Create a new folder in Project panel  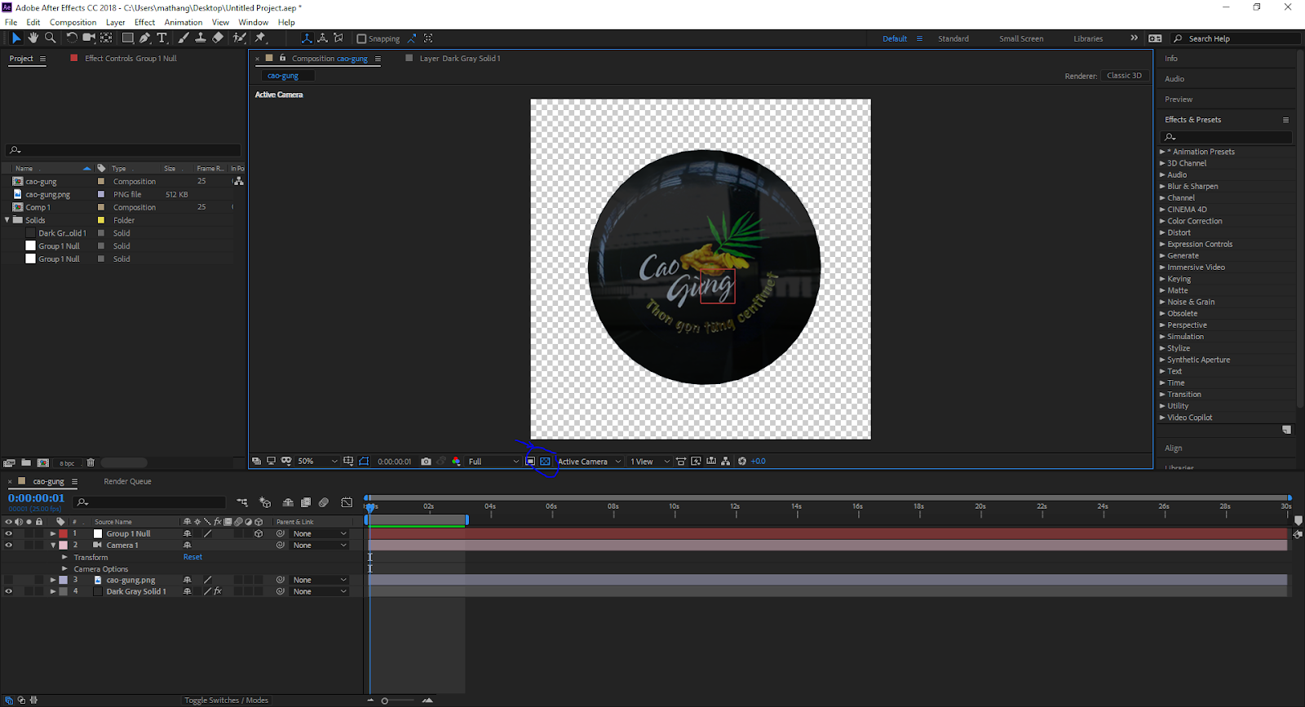point(26,462)
